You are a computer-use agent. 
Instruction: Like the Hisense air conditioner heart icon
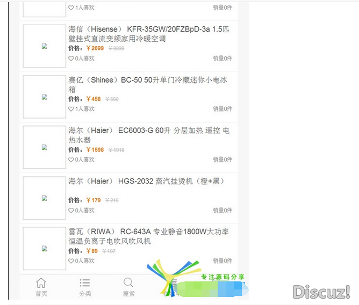click(71, 58)
